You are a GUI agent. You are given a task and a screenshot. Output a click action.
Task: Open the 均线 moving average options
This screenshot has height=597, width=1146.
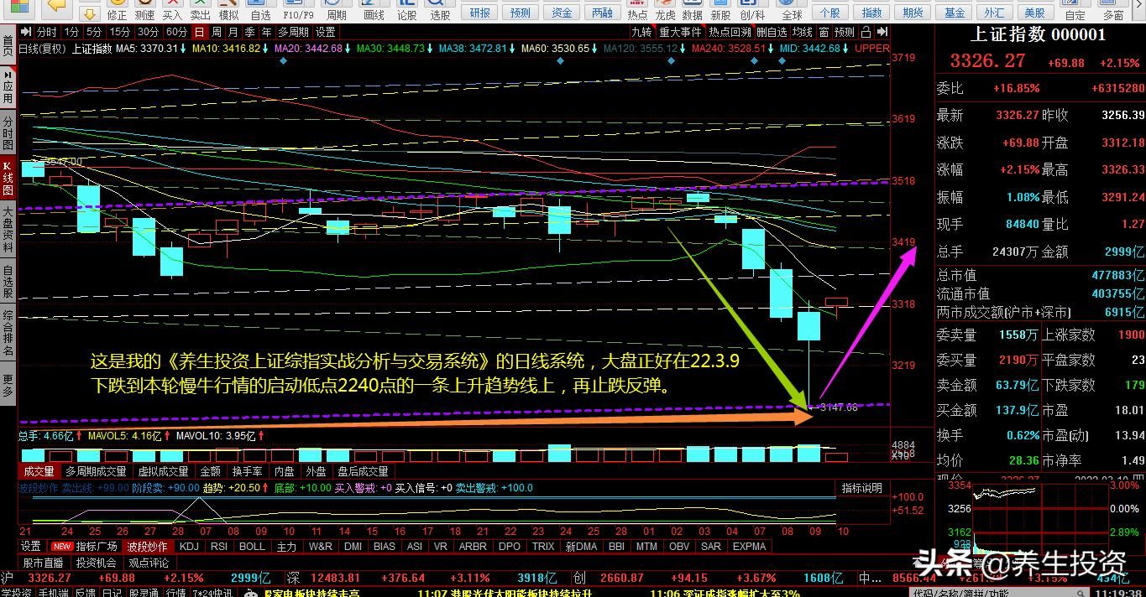(x=803, y=32)
